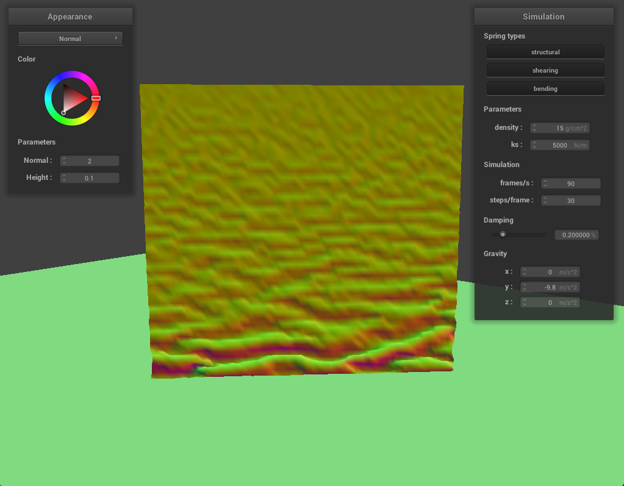Open the Normal shader dropdown
The height and width of the screenshot is (486, 624).
[x=70, y=38]
